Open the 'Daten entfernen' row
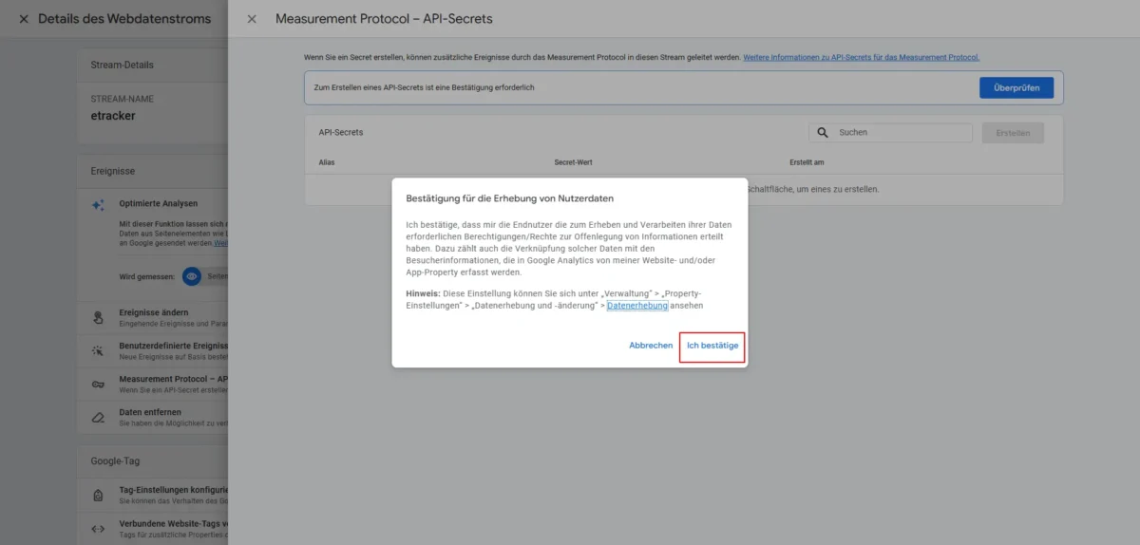This screenshot has height=545, width=1140. point(153,418)
